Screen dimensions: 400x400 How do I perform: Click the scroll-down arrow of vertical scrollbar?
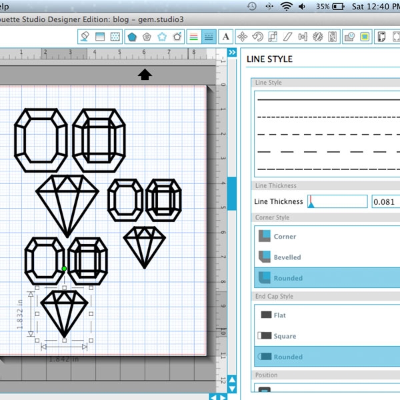[232, 389]
